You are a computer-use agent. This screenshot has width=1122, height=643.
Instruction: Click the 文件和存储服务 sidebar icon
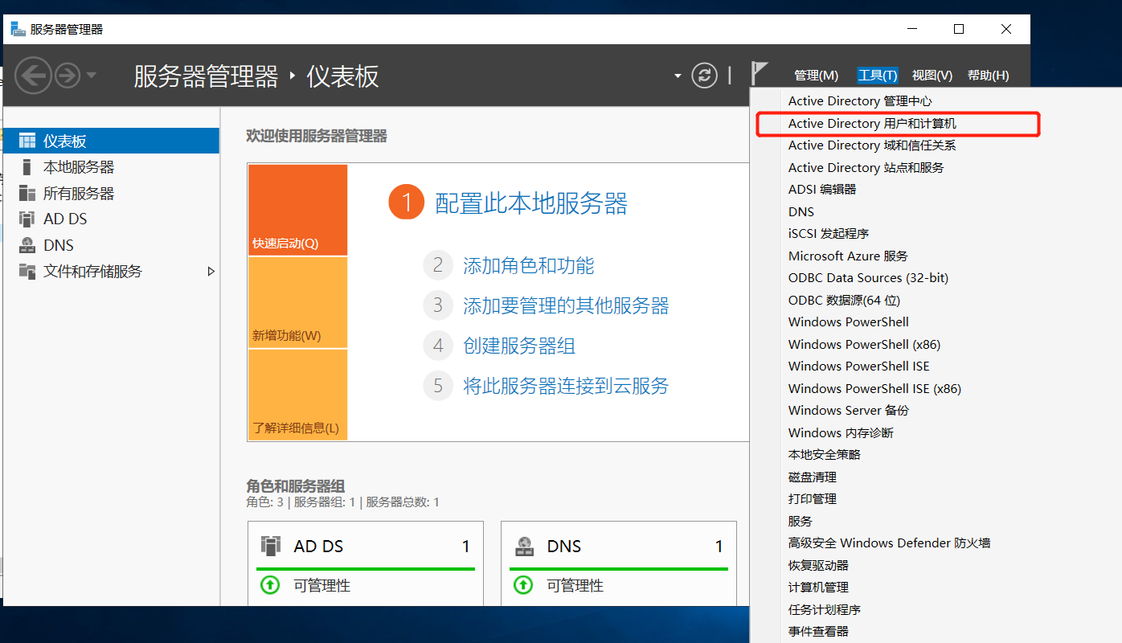tap(27, 271)
